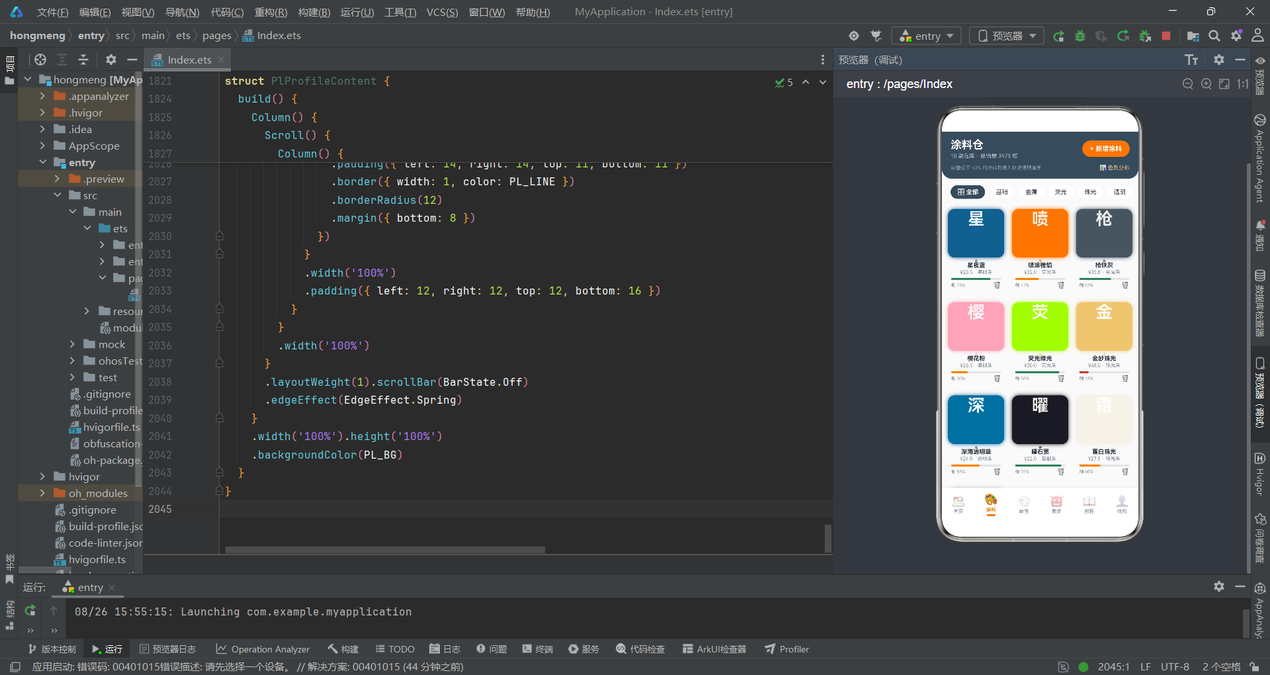The image size is (1270, 675).
Task: Expand the .preview folder
Action: 57,179
